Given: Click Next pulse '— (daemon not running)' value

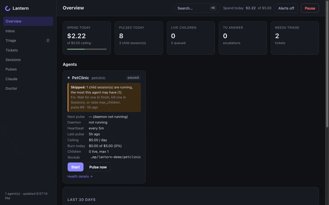Looking at the screenshot, I should coord(108,117).
